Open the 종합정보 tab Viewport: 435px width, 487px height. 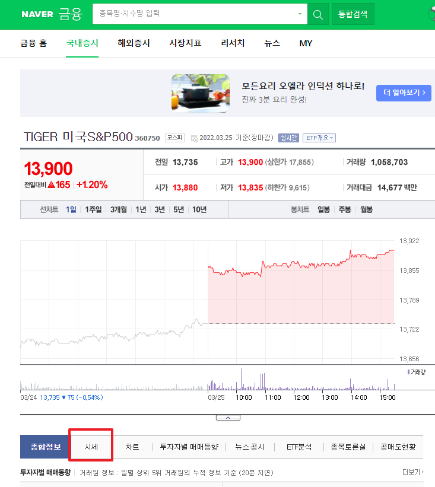tap(45, 447)
